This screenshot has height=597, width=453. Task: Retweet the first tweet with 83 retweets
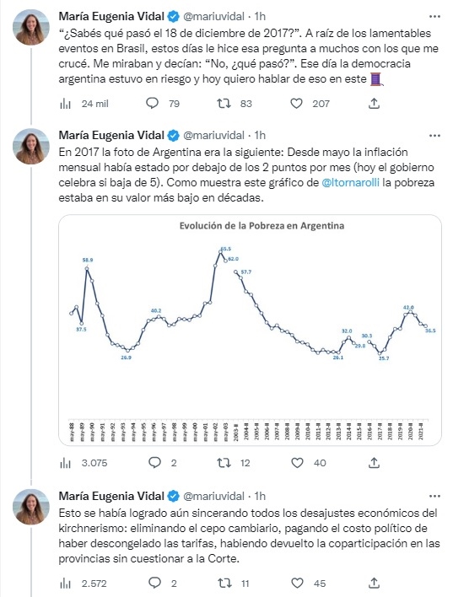click(224, 103)
